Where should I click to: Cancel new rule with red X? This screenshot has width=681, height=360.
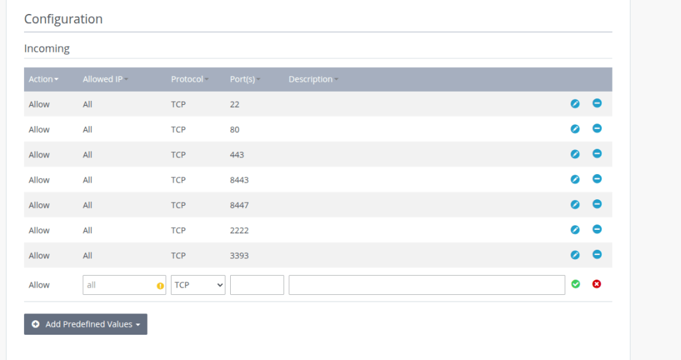click(x=597, y=284)
